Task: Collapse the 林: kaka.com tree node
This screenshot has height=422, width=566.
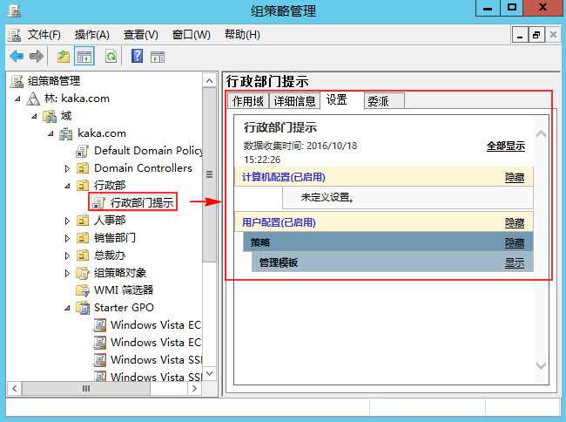Action: click(17, 99)
